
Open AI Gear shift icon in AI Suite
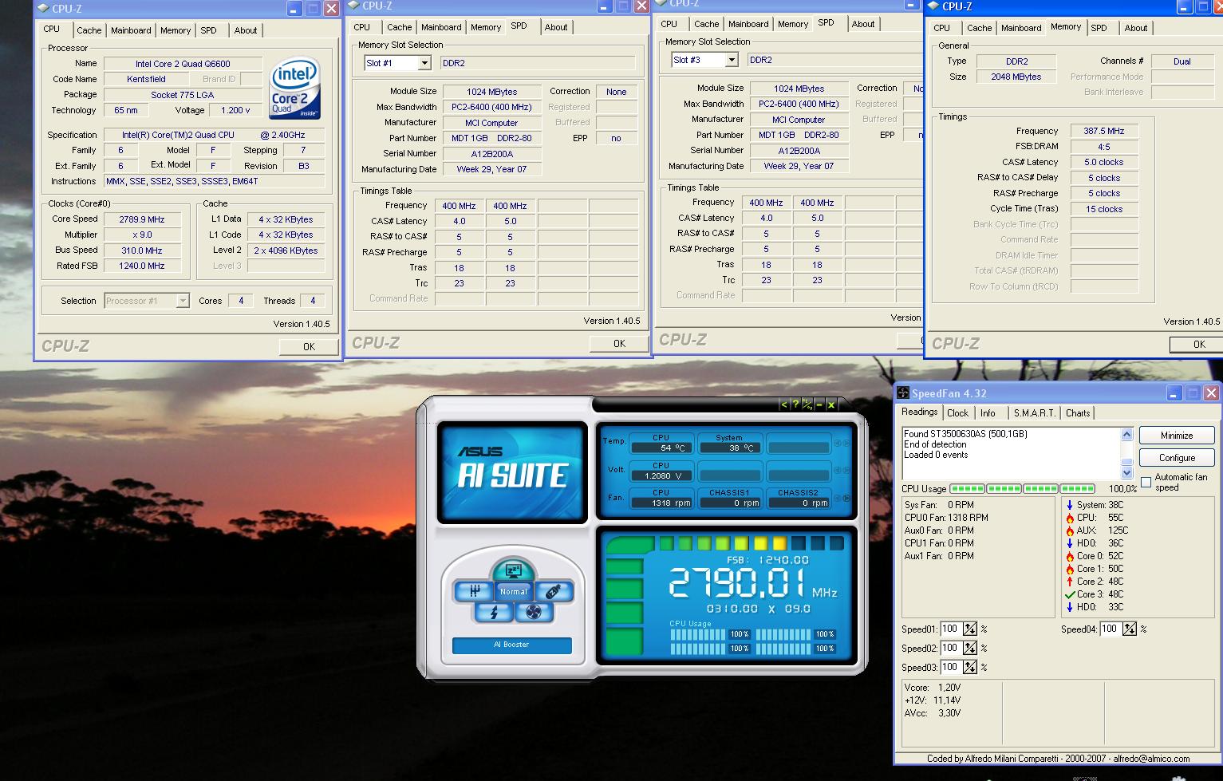click(x=473, y=591)
